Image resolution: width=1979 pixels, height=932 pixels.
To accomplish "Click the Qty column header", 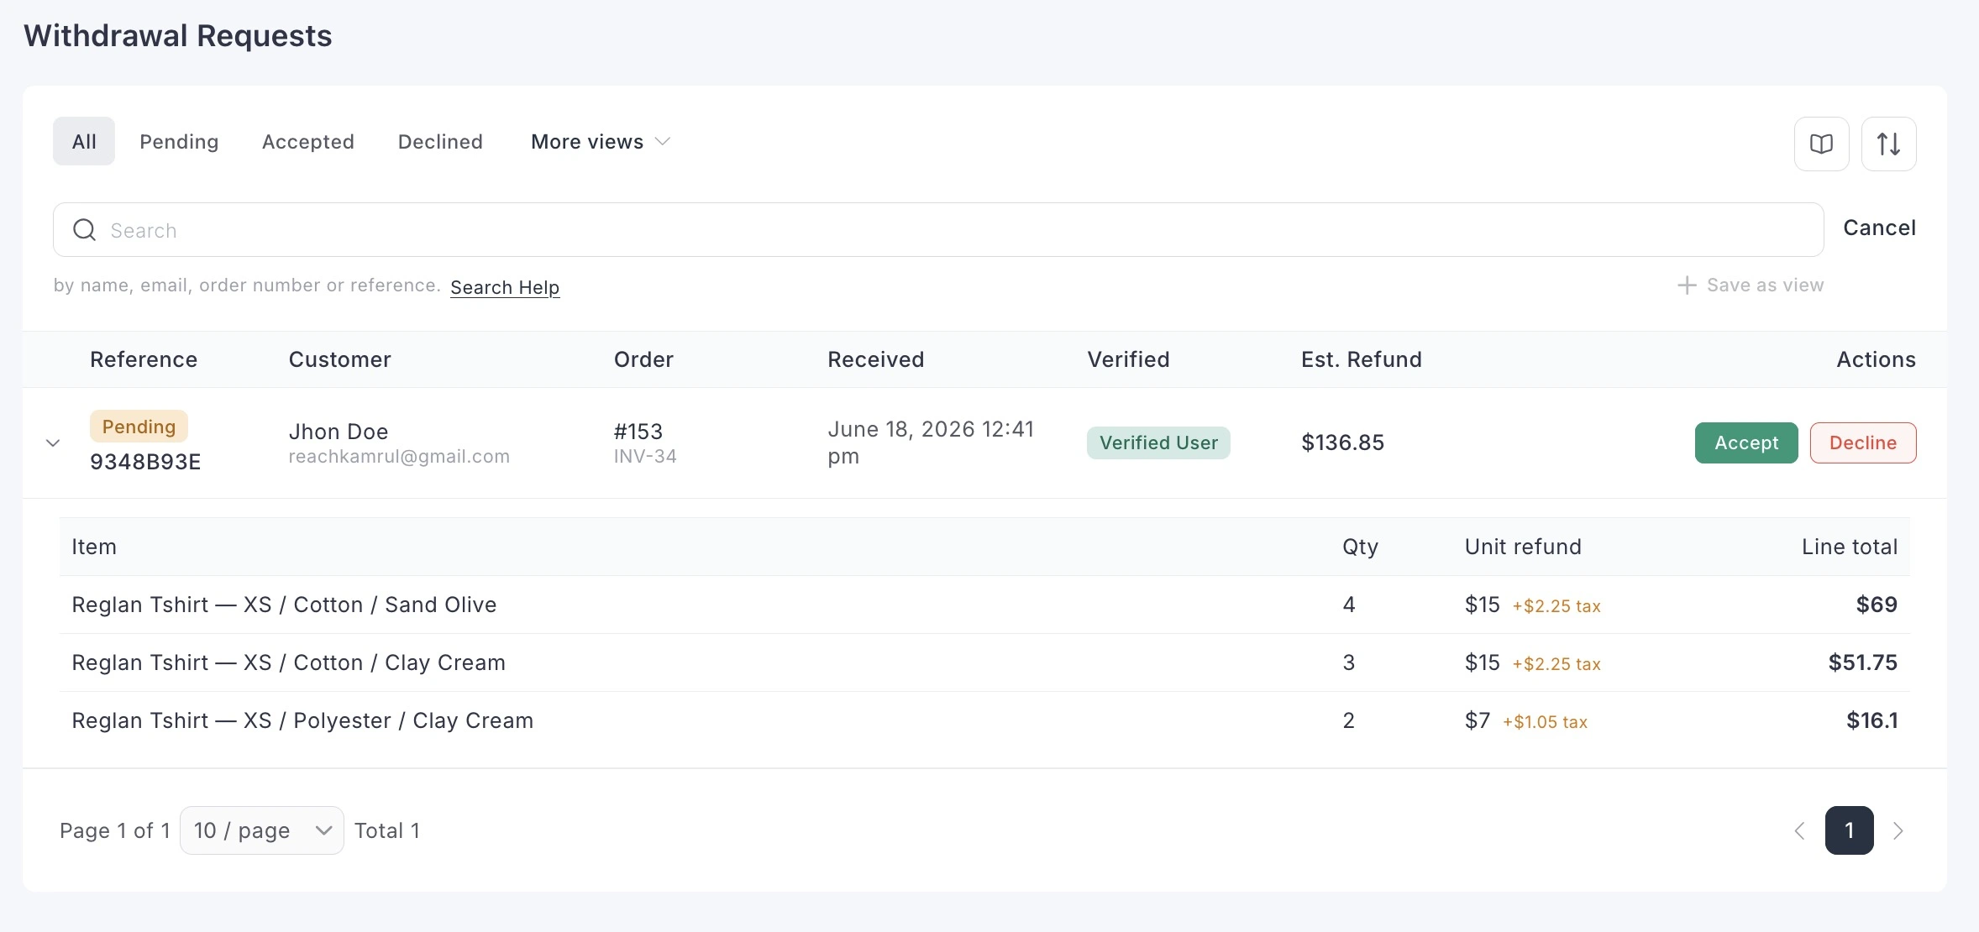I will click(x=1360, y=547).
